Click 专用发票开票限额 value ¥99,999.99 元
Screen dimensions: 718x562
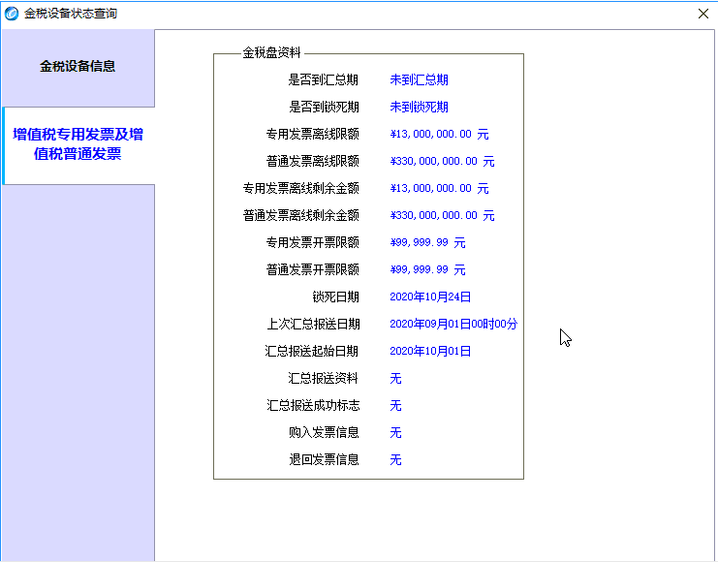pyautogui.click(x=427, y=242)
